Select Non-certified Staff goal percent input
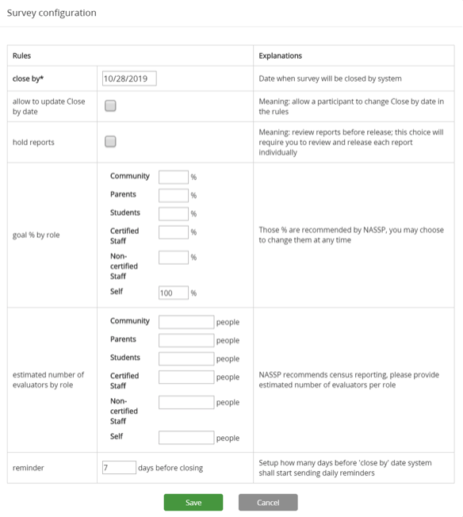The image size is (463, 517). (x=174, y=258)
